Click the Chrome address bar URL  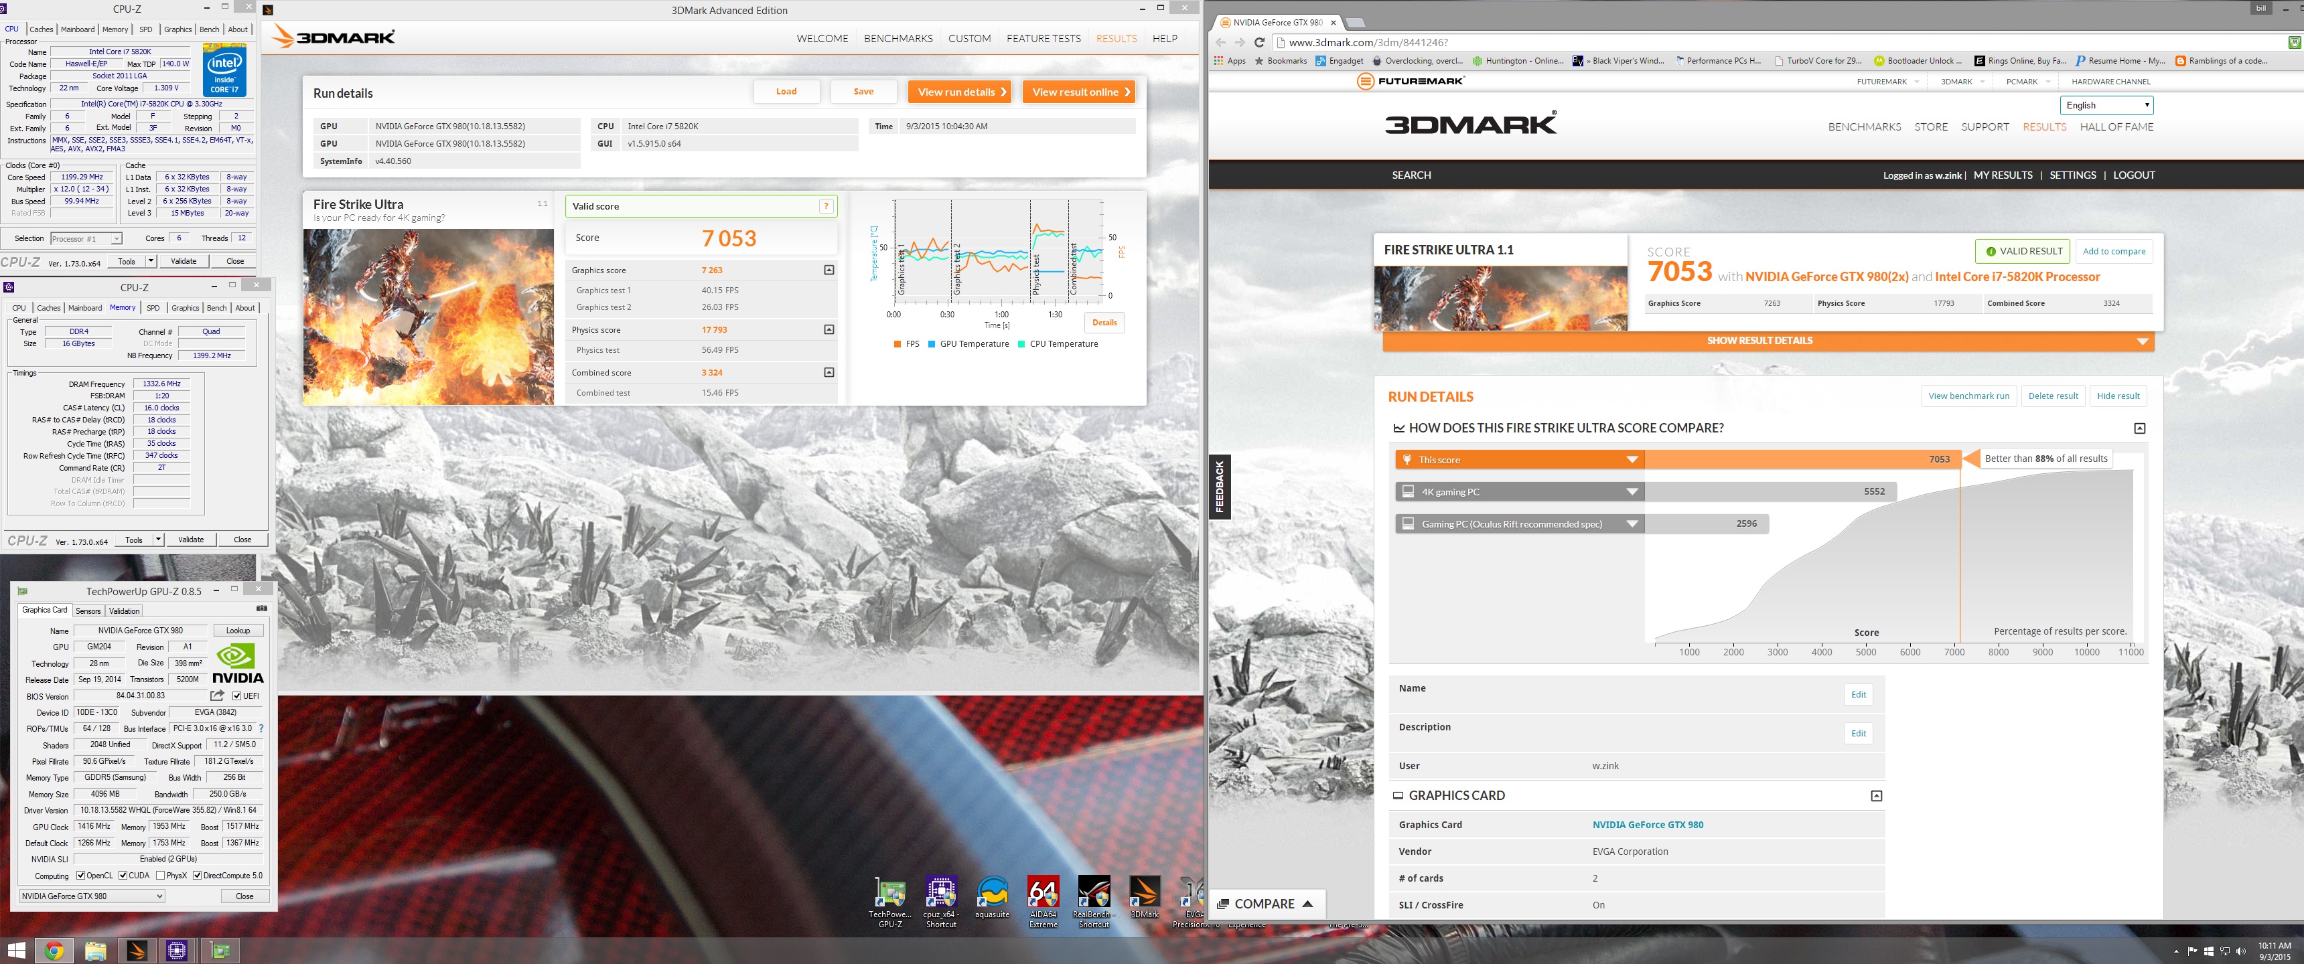(x=1368, y=42)
